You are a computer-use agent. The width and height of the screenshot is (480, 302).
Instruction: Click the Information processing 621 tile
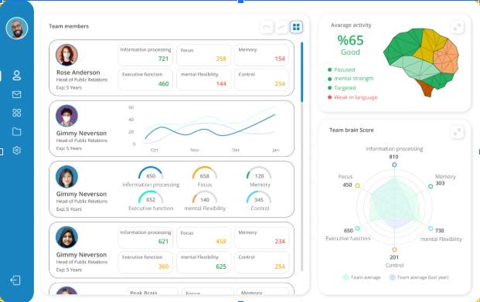click(x=145, y=238)
